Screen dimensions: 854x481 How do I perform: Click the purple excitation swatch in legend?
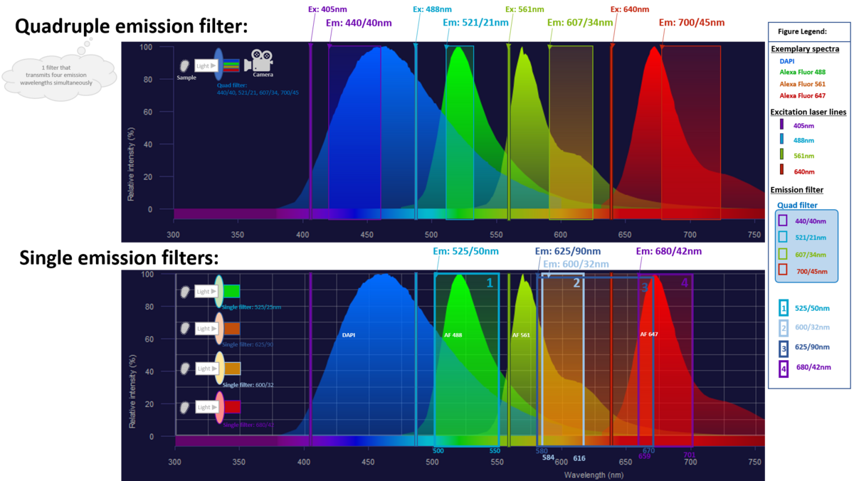[781, 124]
